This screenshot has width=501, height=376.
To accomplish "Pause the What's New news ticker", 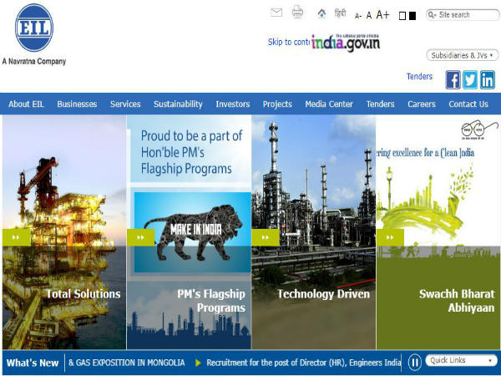I will pyautogui.click(x=414, y=362).
